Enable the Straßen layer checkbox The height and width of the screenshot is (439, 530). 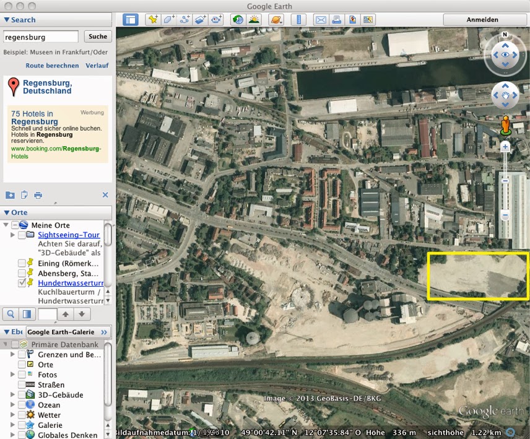pos(22,385)
